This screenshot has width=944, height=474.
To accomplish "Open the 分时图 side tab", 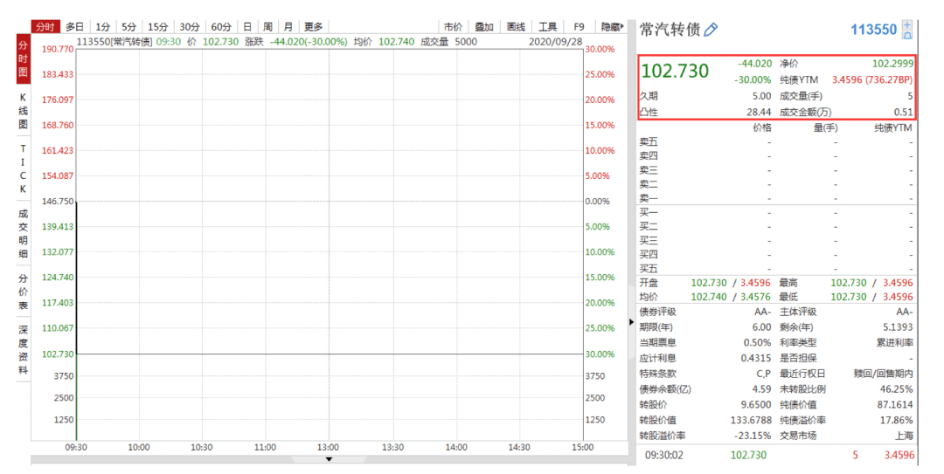I will [x=23, y=59].
